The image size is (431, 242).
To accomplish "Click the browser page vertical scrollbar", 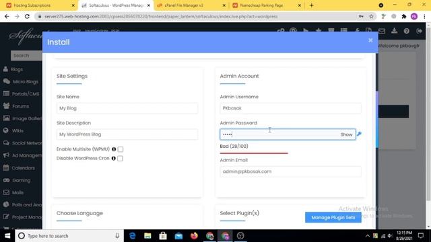I will click(428, 114).
